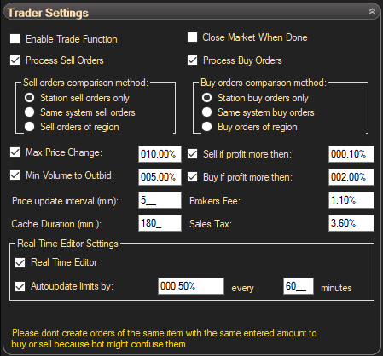383x356 pixels.
Task: Disable the Max Price Change checkbox
Action: 15,152
